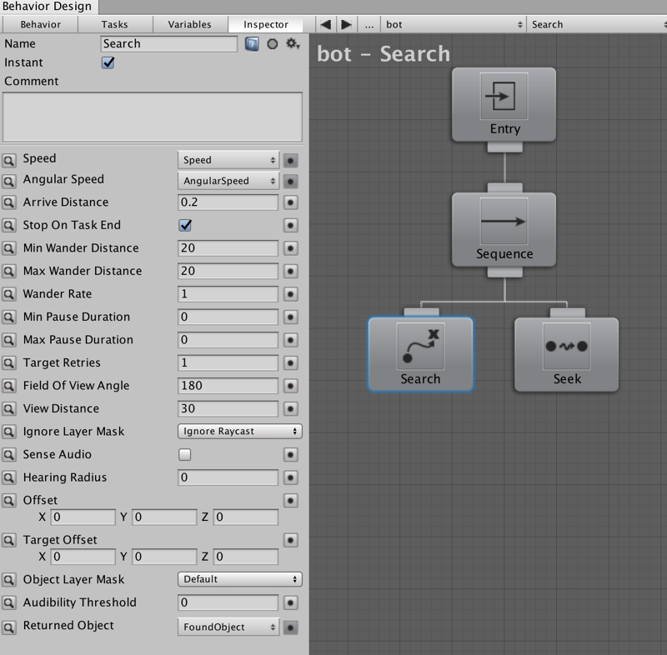667x655 pixels.
Task: Click the magnifier icon next to Stop On Task End
Action: pos(8,225)
